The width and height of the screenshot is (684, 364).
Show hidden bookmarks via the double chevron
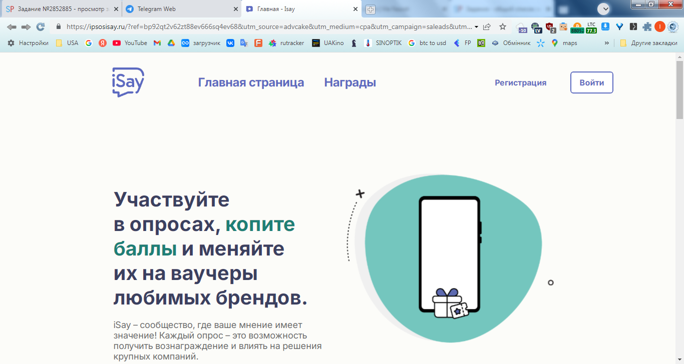[607, 43]
